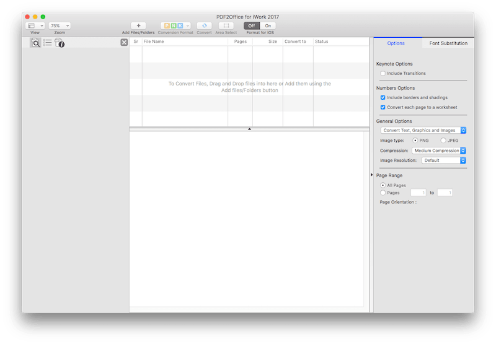This screenshot has height=344, width=496.
Task: Click the Pages column header
Action: 240,42
